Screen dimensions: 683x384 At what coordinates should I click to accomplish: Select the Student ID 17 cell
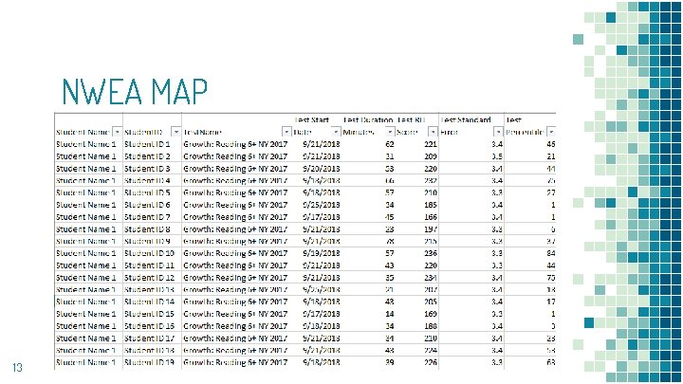click(x=150, y=338)
